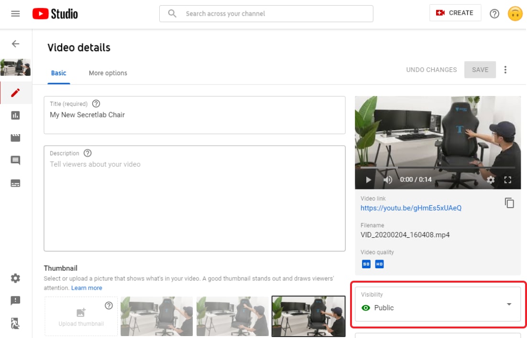Click Send feedback icon in sidebar
The height and width of the screenshot is (338, 527).
tap(15, 300)
